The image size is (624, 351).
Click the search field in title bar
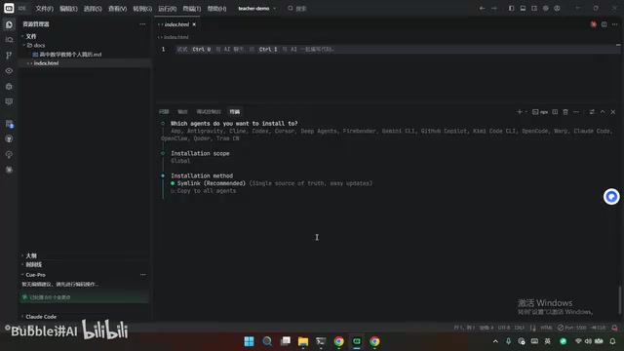coord(297,9)
